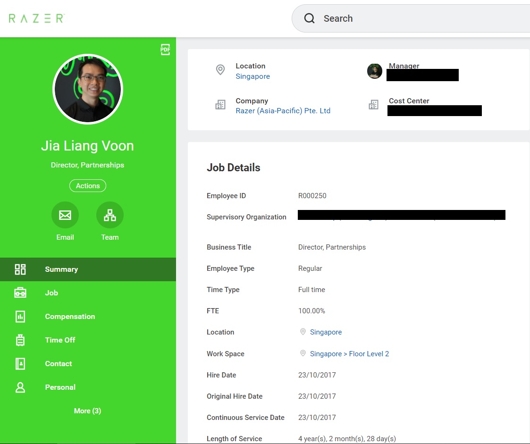Select Time Type value Full time

point(311,290)
